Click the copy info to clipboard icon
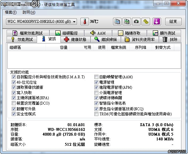The width and height of the screenshot is (188, 154). coord(117,22)
